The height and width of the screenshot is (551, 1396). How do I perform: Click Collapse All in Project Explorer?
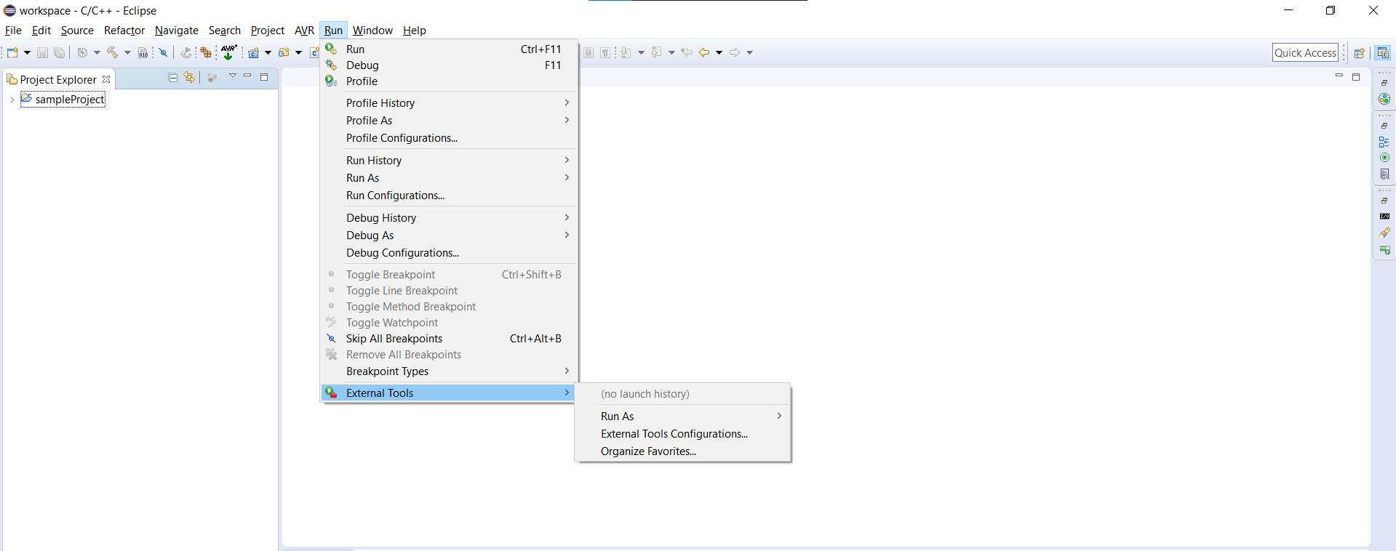click(x=173, y=77)
